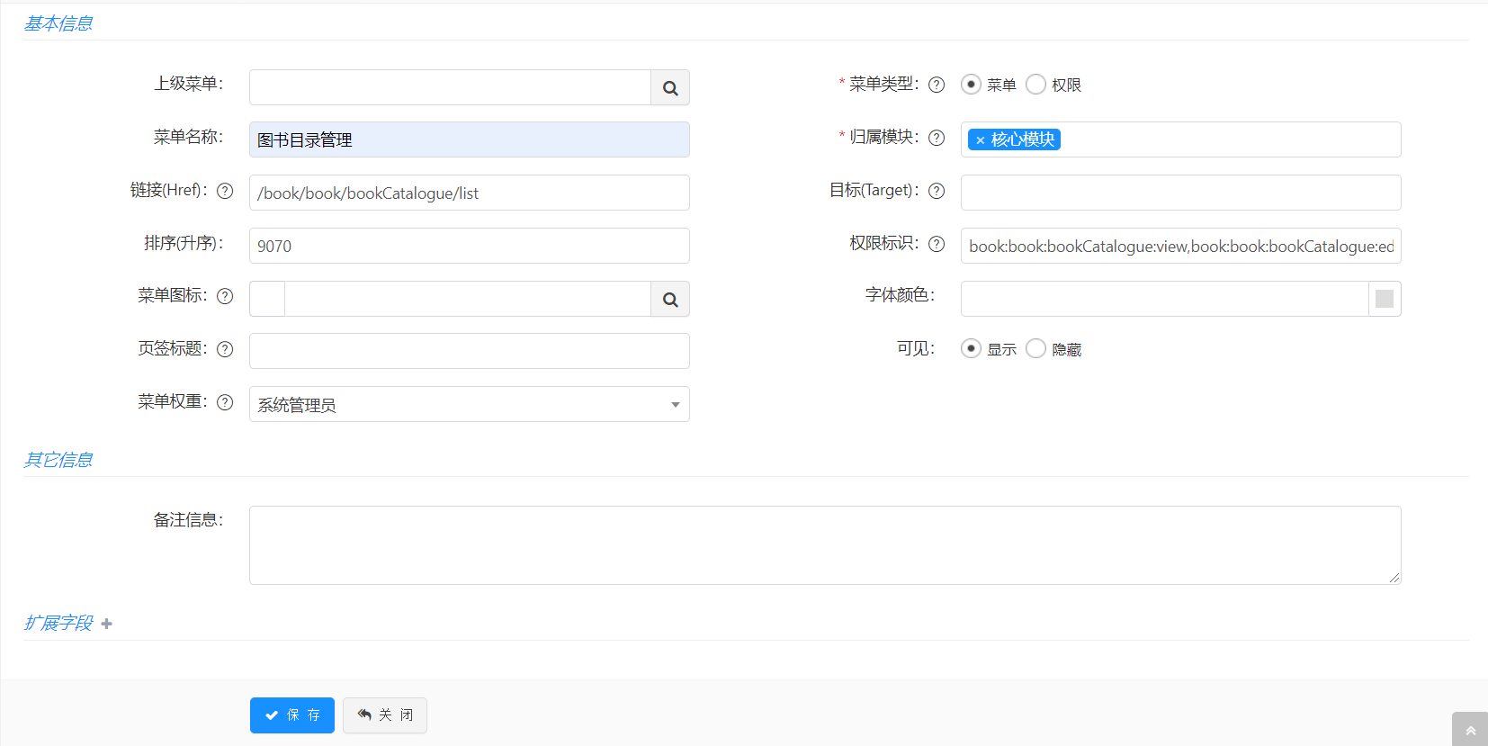Click the 页签标题 input field

470,351
